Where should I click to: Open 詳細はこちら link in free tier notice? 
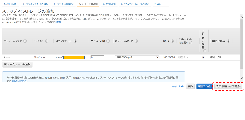pyautogui.click(x=19, y=81)
